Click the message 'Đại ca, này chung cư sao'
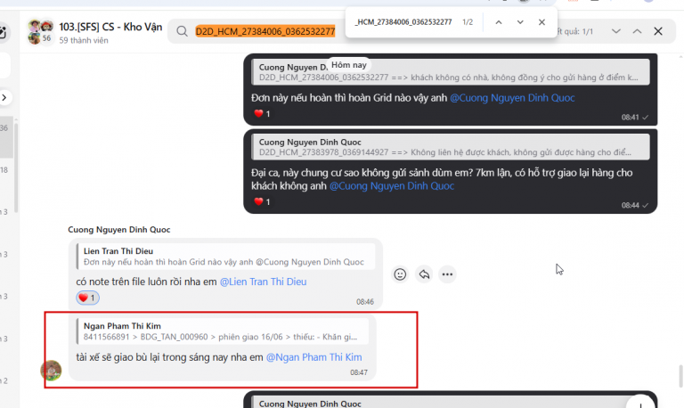The height and width of the screenshot is (408, 684). [x=442, y=179]
